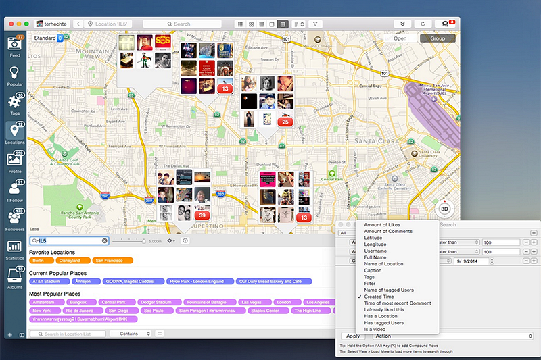Adjust the search radius slider
This screenshot has height=360, width=541.
(x=128, y=241)
